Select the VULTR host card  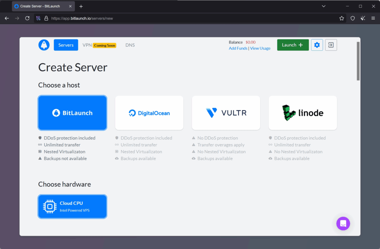click(226, 113)
